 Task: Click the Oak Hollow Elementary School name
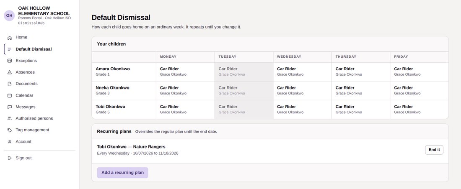[44, 11]
